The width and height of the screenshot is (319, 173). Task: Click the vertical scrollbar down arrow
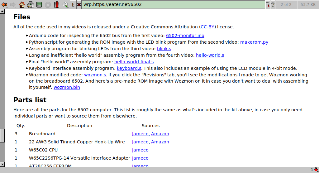(x=2, y=164)
